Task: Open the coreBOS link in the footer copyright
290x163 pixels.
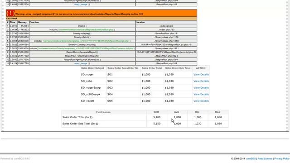Action: tap(251, 158)
